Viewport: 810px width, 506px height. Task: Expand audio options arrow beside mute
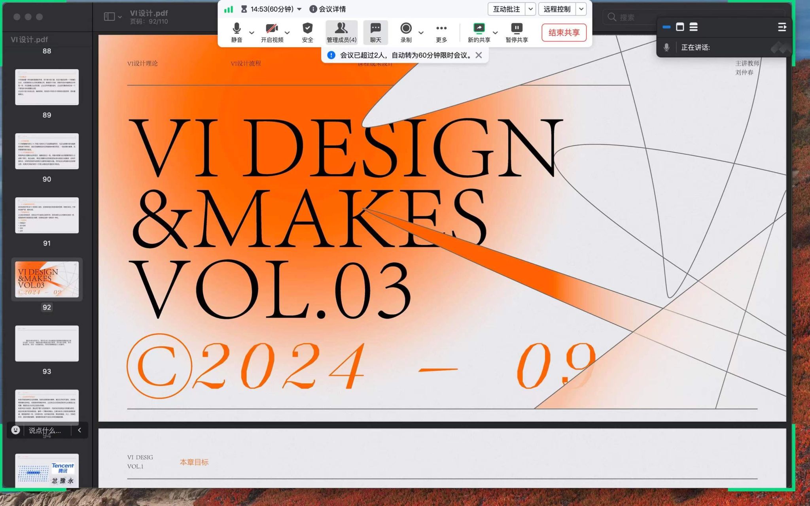[x=252, y=33]
